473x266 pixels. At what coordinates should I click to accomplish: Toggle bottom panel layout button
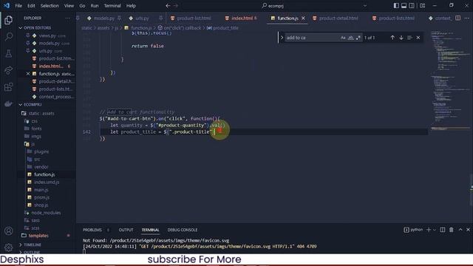404,6
